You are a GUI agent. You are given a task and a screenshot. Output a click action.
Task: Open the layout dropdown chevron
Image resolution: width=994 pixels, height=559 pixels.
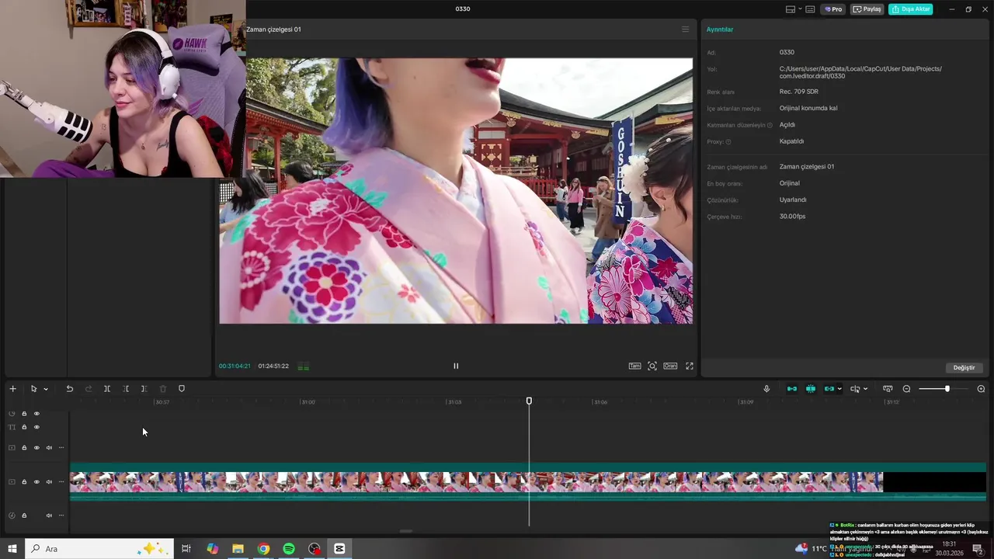[799, 9]
